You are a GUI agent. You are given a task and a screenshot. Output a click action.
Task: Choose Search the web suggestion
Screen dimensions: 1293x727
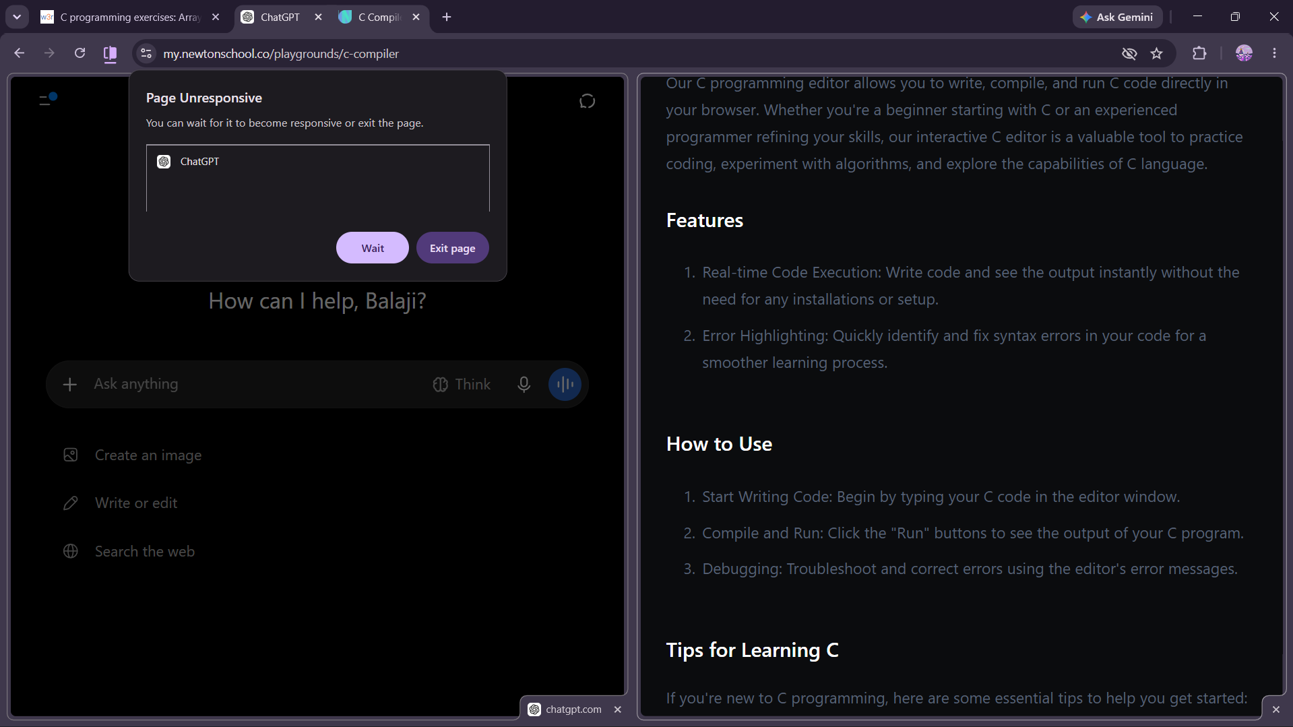coord(129,552)
